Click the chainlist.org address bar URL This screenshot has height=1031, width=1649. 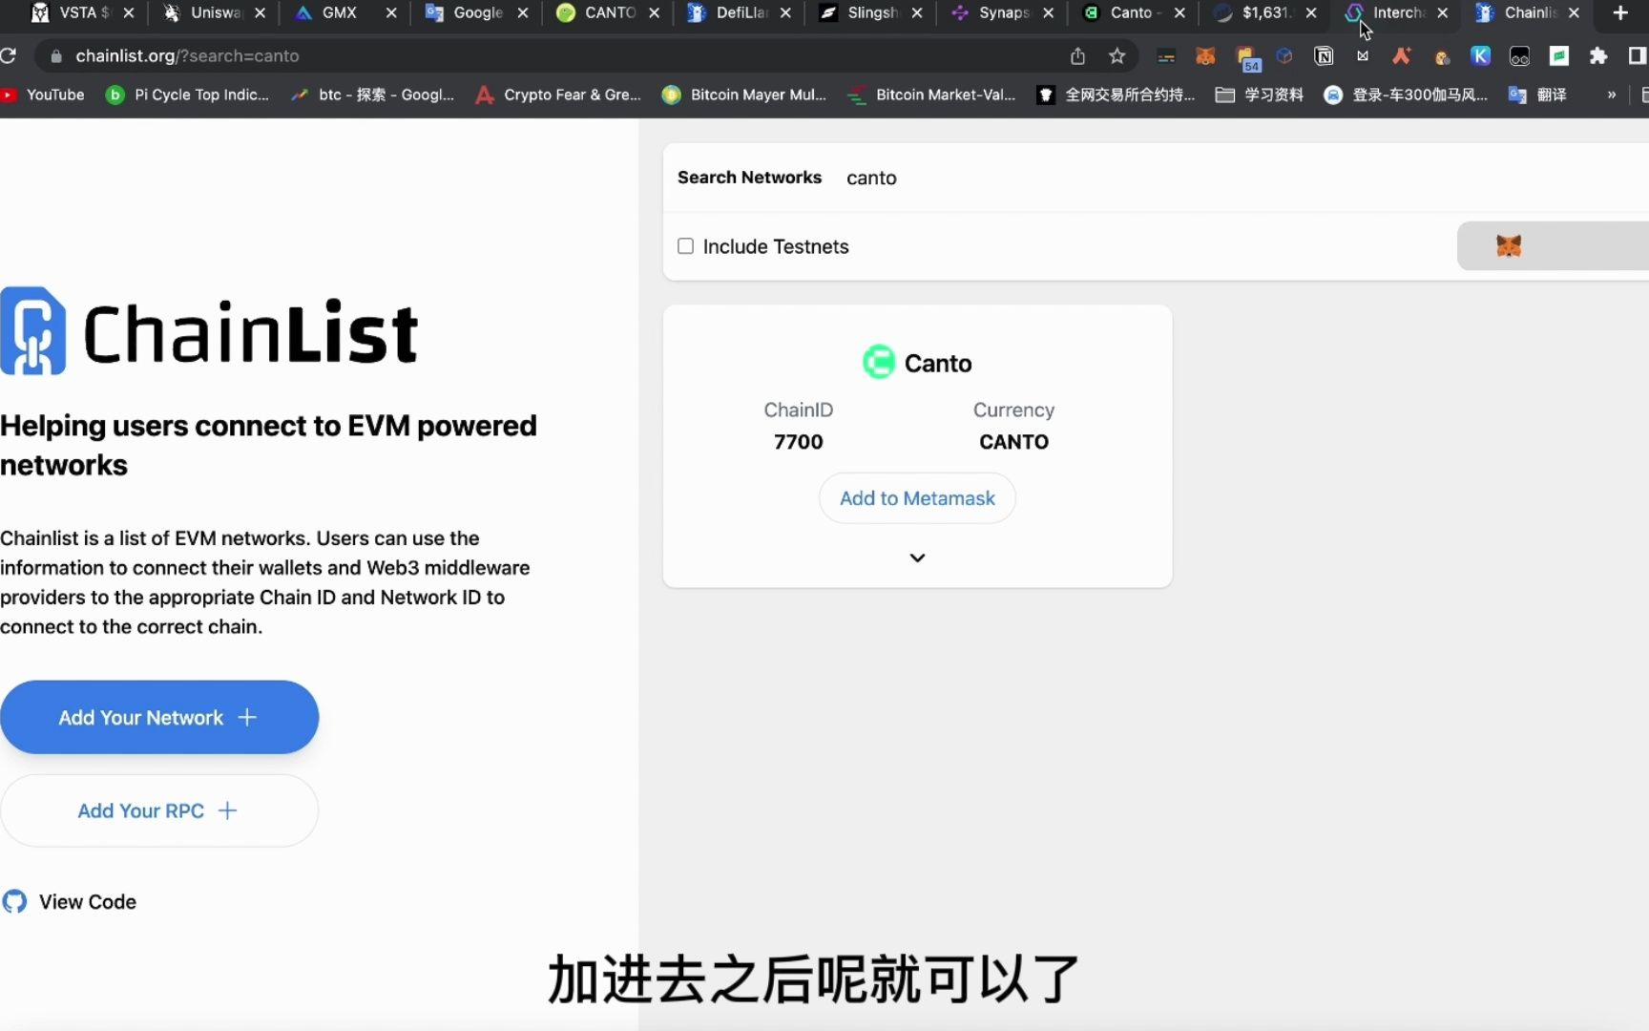point(187,56)
